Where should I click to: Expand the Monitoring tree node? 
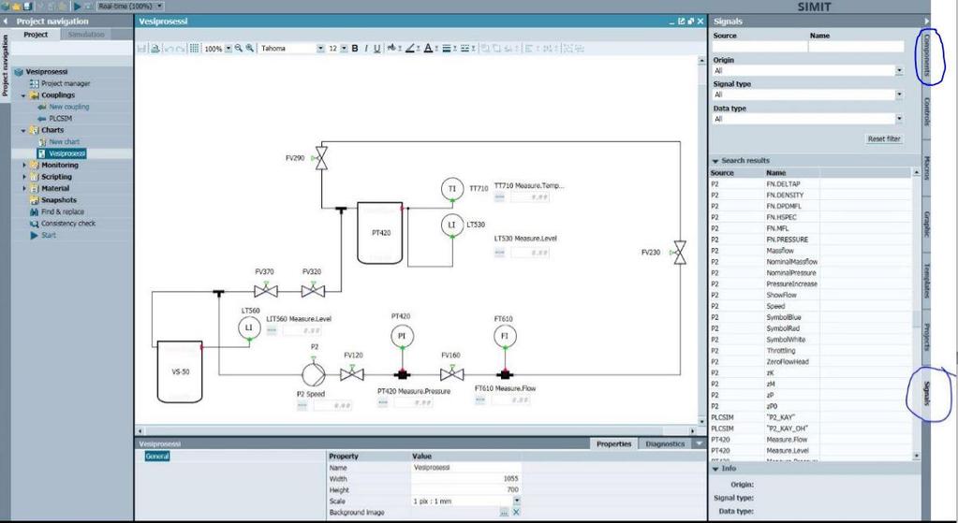(x=23, y=166)
